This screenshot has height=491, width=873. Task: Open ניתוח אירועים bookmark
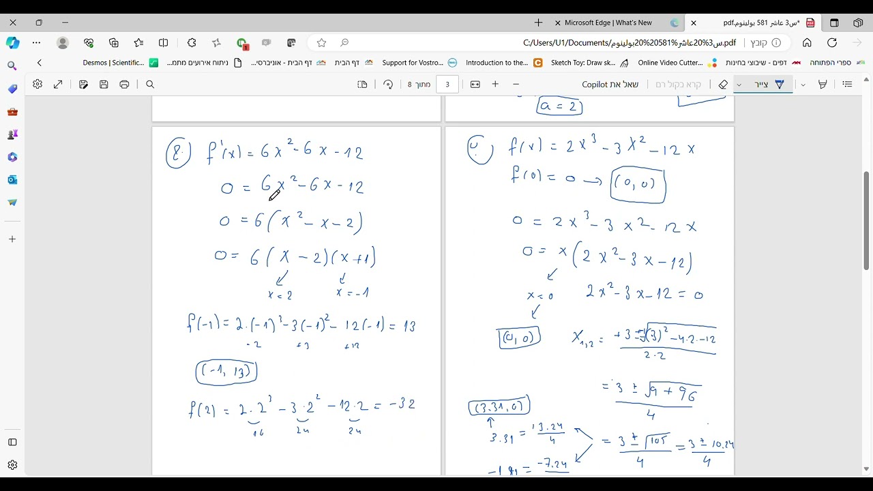pyautogui.click(x=204, y=63)
